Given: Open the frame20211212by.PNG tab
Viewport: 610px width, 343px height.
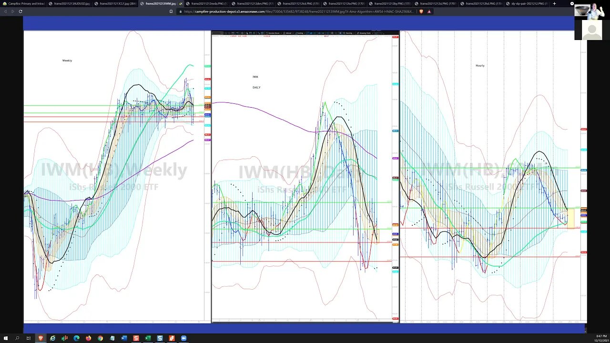Looking at the screenshot, I should tap(389, 3).
